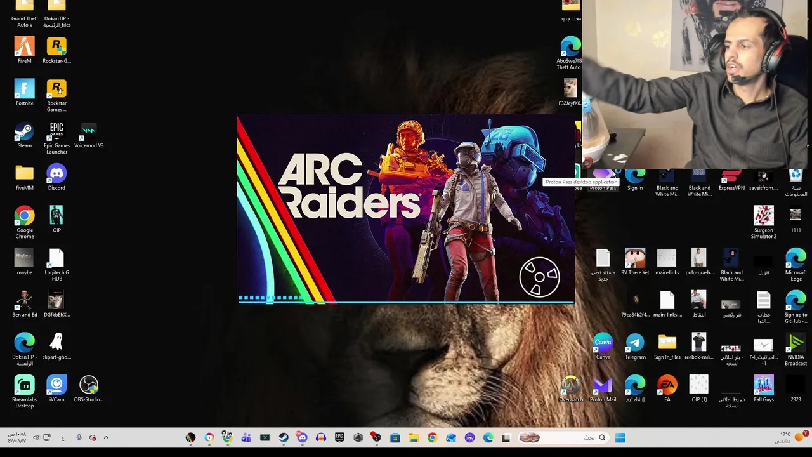Click the taskbar search box
The image size is (812, 457).
(x=563, y=437)
